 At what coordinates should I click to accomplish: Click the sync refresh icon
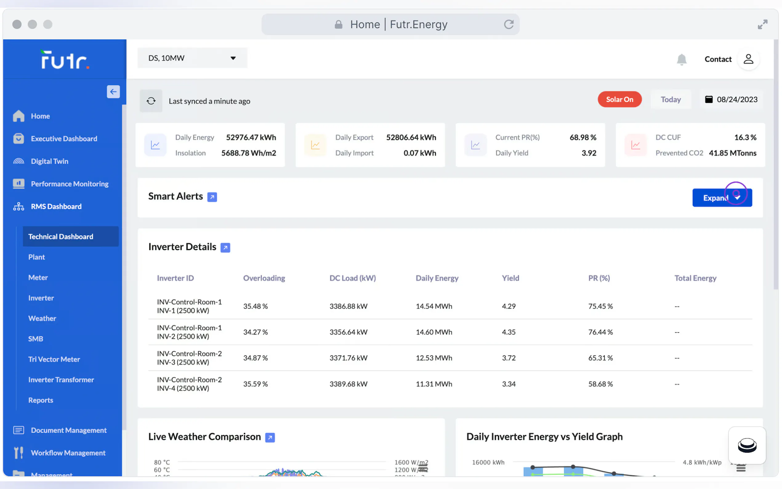(151, 101)
